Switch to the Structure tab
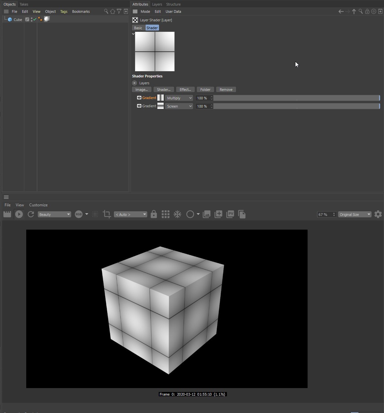 173,4
